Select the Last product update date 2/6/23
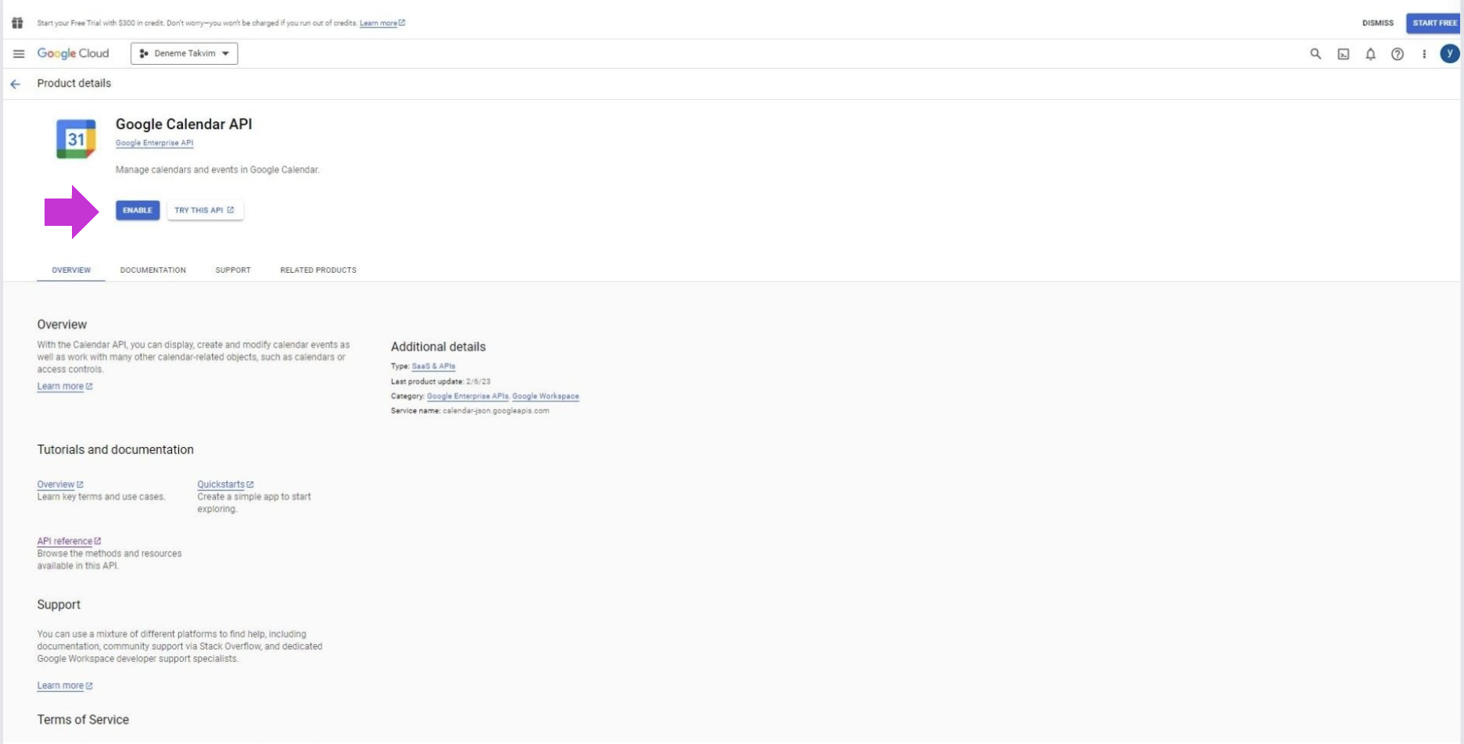This screenshot has height=744, width=1464. click(x=478, y=381)
